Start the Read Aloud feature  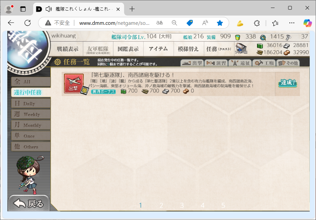click(x=205, y=23)
